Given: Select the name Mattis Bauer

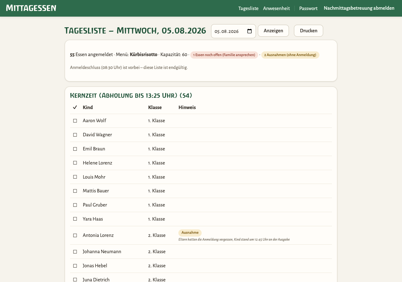Looking at the screenshot, I should [96, 191].
